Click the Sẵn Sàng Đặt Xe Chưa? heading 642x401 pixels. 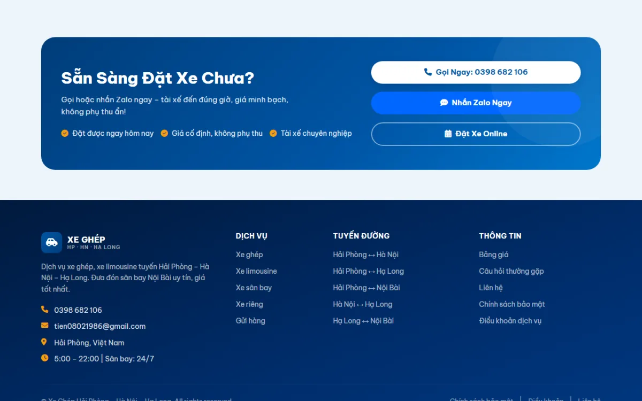tap(158, 78)
